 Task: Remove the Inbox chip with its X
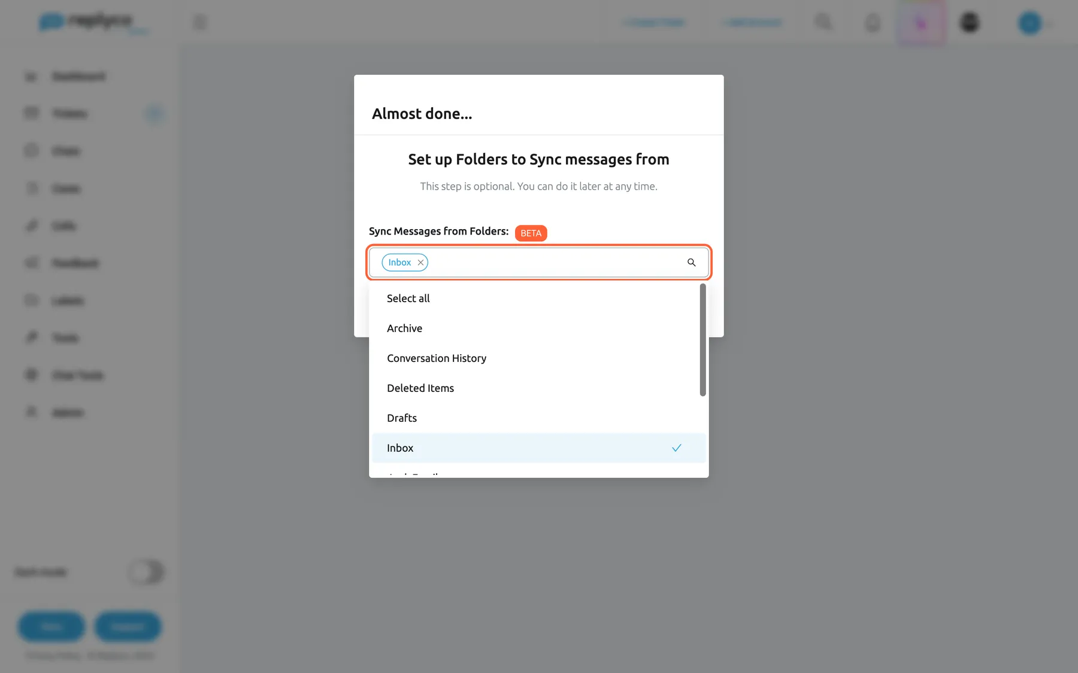420,263
